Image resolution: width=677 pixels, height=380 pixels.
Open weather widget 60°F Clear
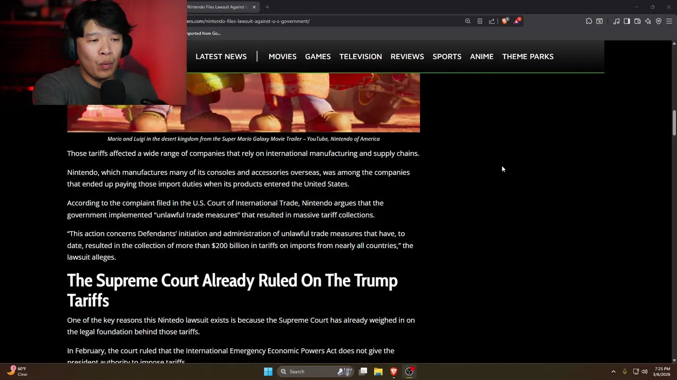[17, 372]
